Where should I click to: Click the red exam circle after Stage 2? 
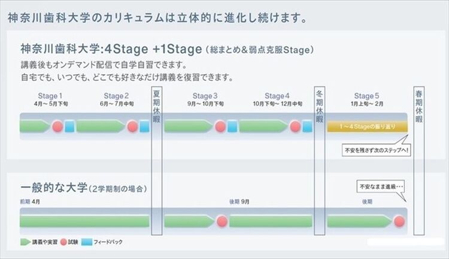tap(132, 126)
